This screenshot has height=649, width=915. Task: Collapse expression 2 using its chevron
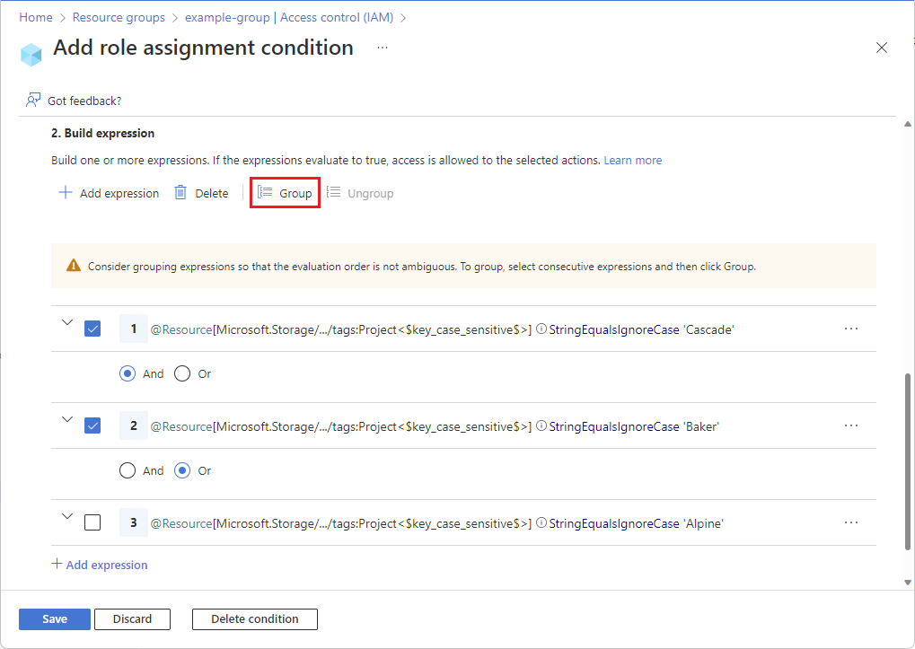click(66, 419)
